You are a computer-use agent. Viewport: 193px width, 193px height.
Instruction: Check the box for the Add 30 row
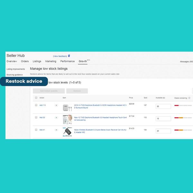coord(36,117)
